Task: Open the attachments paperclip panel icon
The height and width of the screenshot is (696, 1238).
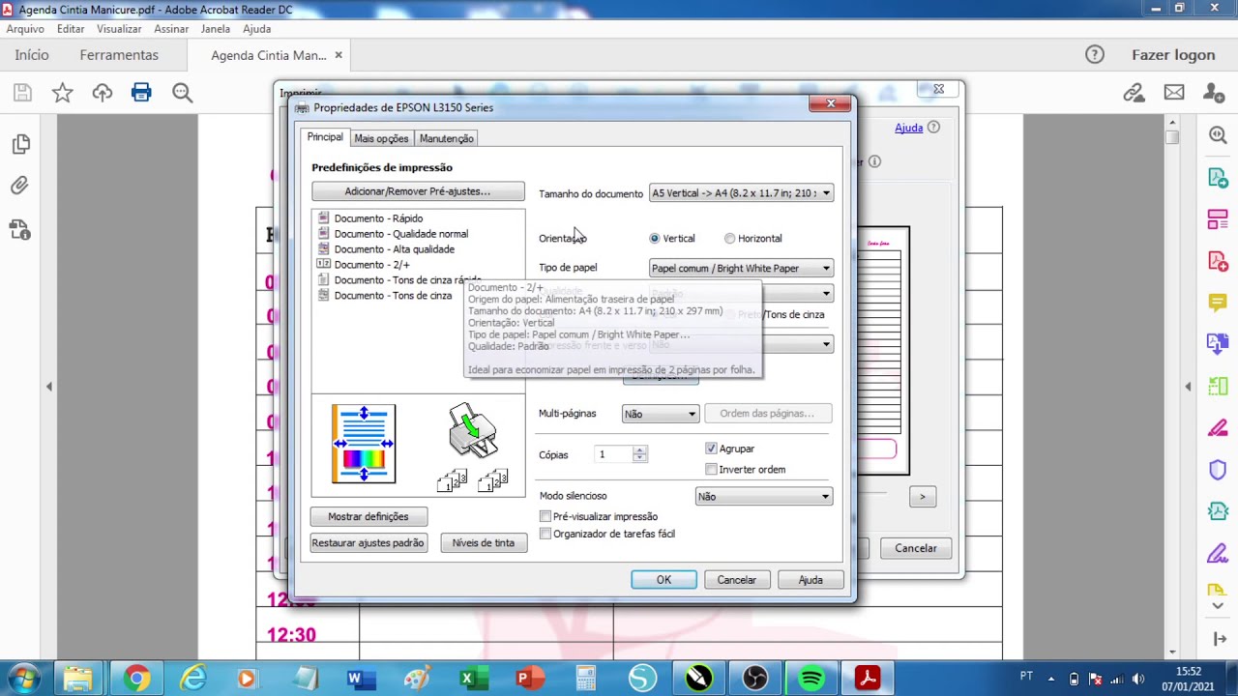Action: 20,186
